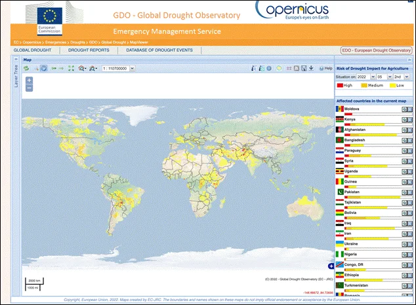This screenshot has height=305, width=416.
Task: Click the map zoom out minus button
Action: click(x=29, y=88)
